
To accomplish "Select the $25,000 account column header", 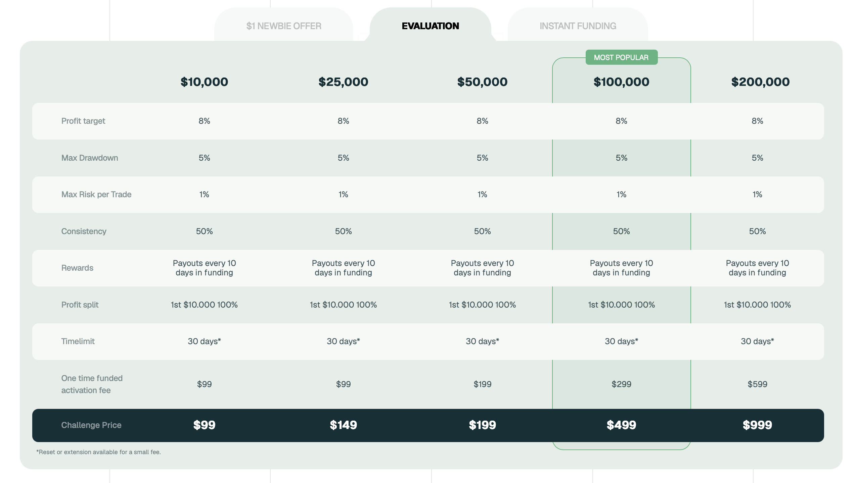I will pos(343,82).
